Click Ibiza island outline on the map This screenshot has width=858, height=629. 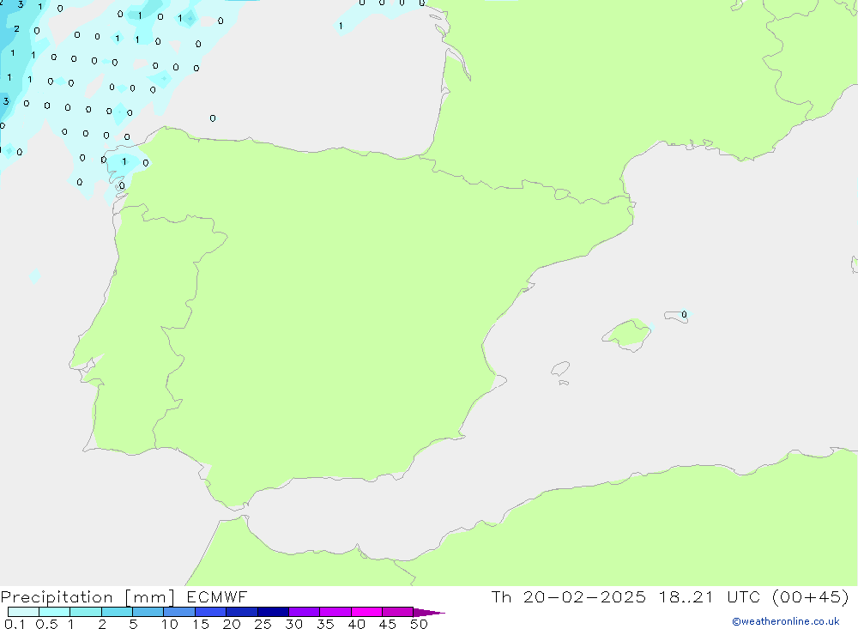tap(560, 368)
